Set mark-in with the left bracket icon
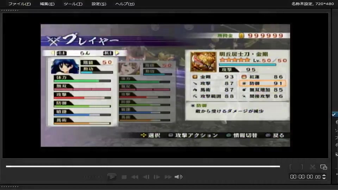Image resolution: width=338 pixels, height=190 pixels. point(291,167)
